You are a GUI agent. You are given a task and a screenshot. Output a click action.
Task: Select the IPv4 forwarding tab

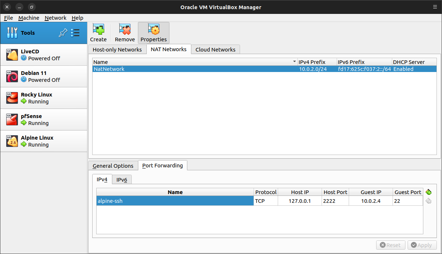tap(102, 179)
